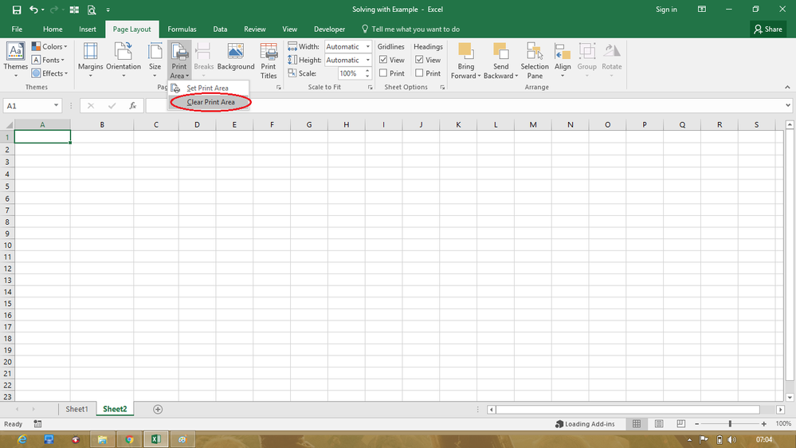Screen dimensions: 796x448
Task: Click the Fonts theme icon
Action: click(36, 60)
